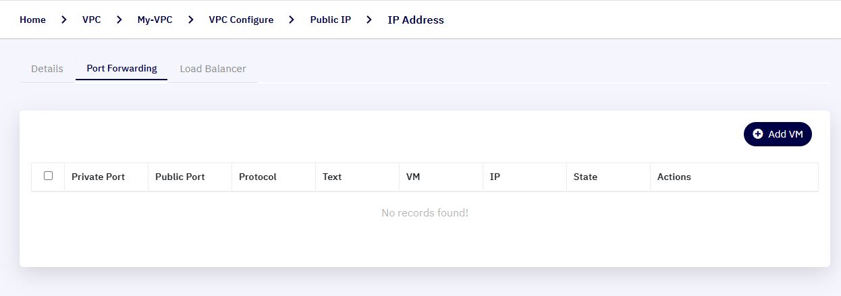
Task: Add a new VM with Add VM button
Action: pos(778,134)
